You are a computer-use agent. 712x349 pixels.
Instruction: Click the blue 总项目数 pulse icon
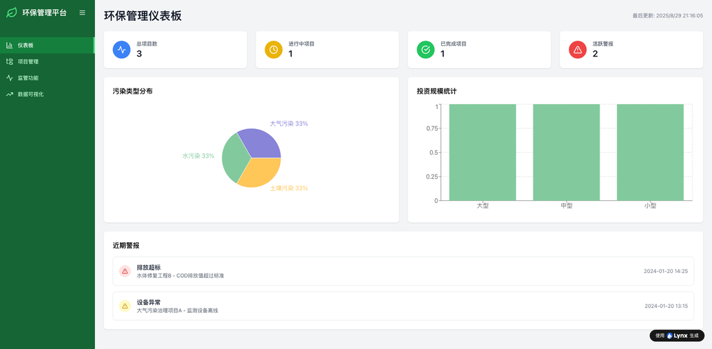coord(121,50)
